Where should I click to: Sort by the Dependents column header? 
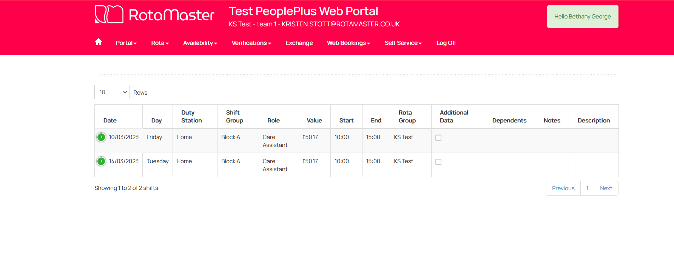(509, 117)
